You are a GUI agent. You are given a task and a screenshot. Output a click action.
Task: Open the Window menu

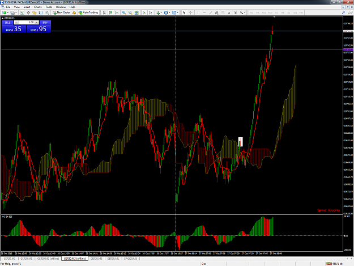[x=61, y=7]
